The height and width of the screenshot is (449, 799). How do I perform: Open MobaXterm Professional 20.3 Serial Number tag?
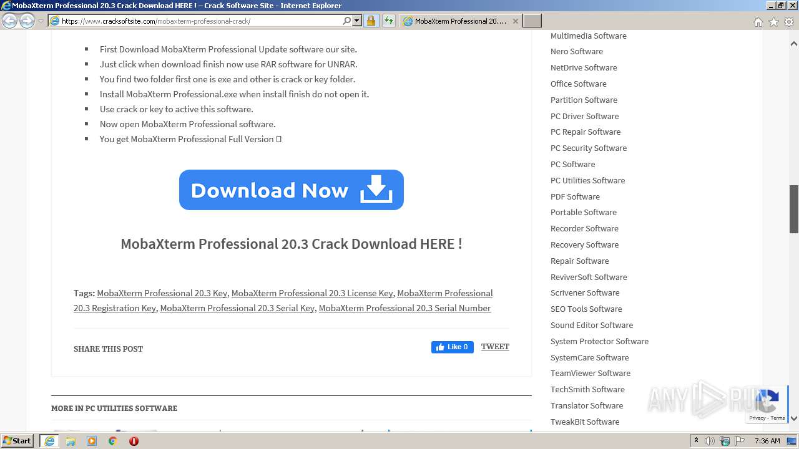[x=404, y=308]
